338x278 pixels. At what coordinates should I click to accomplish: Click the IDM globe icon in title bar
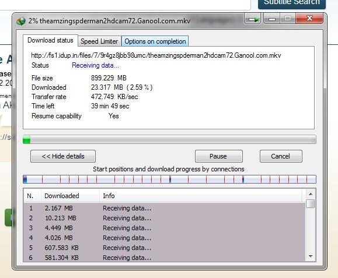coord(21,21)
